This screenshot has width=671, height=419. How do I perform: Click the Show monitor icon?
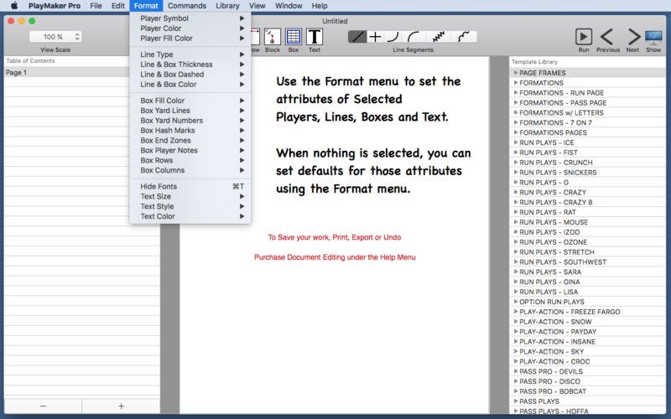(653, 36)
